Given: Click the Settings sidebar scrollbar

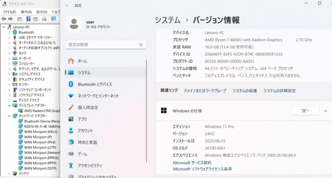Looking at the screenshot, I should 146,111.
